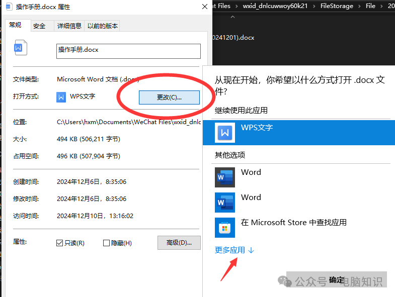Click the WPS icon next to 打开方式
The width and height of the screenshot is (395, 297).
[x=61, y=97]
